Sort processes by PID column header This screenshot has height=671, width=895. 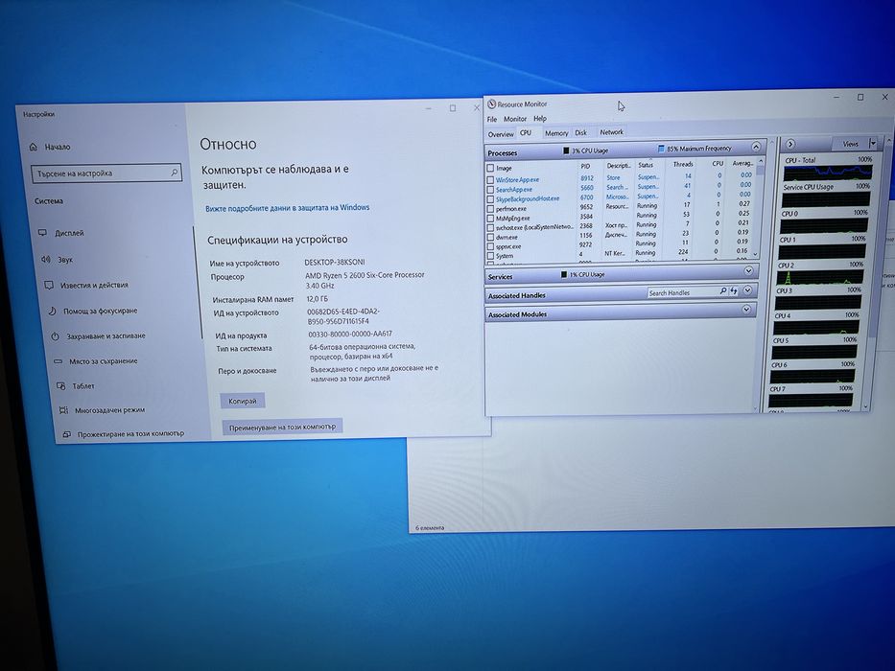585,166
